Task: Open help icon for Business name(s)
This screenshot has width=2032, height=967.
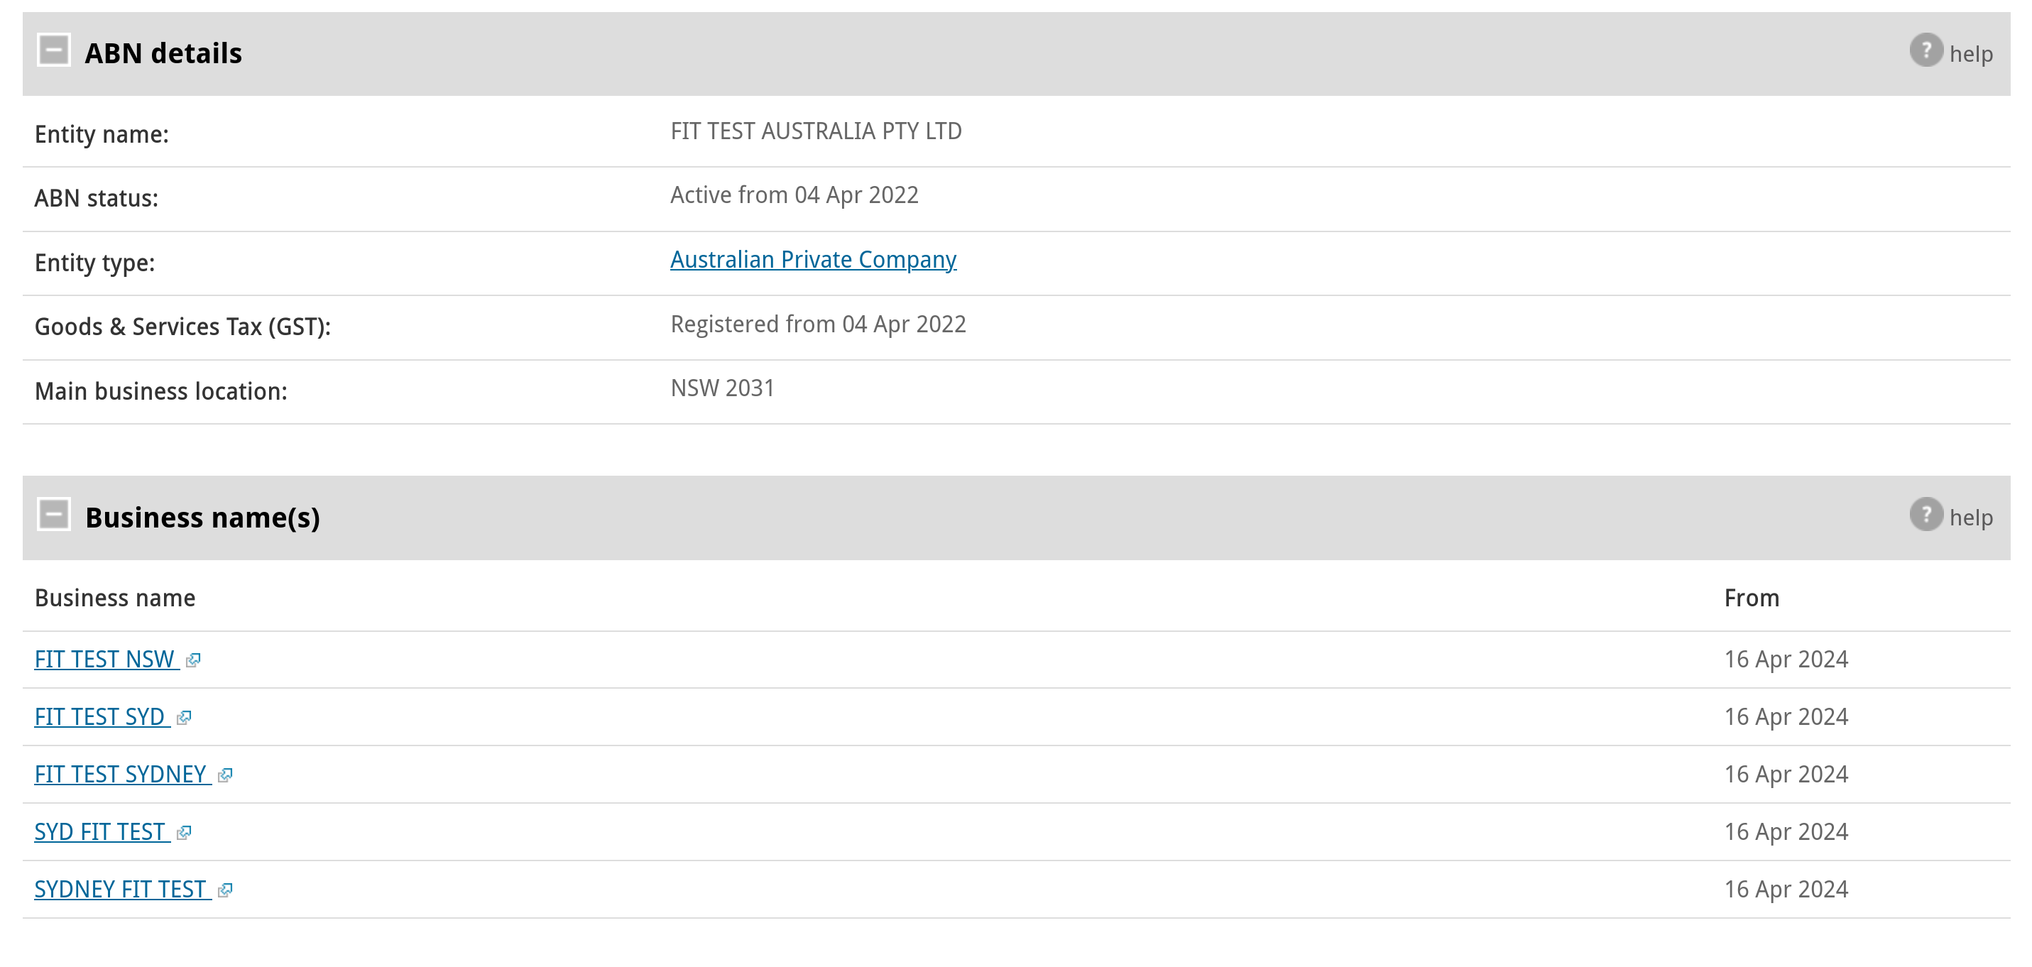Action: click(x=1926, y=514)
